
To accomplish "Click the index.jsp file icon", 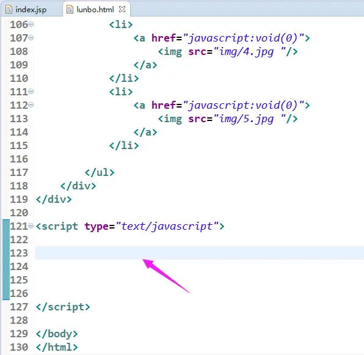I will pos(9,10).
